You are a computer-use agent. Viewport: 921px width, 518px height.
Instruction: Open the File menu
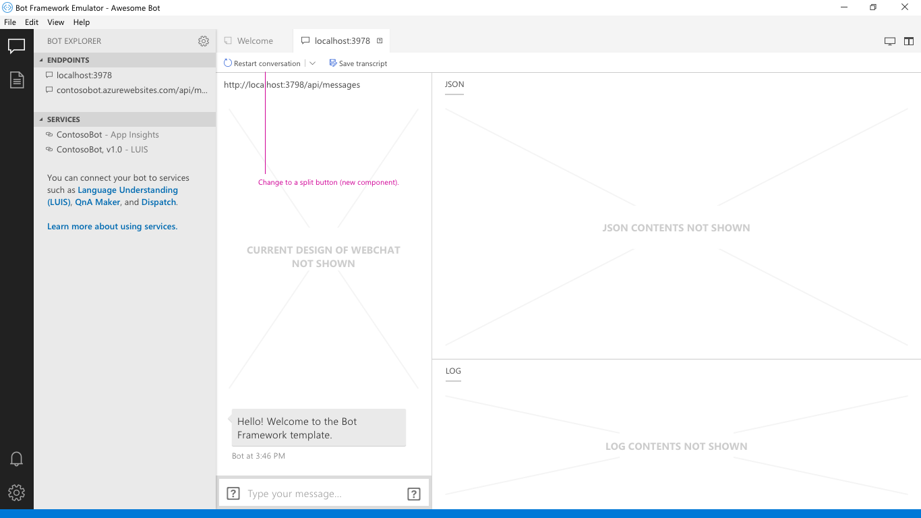[10, 22]
